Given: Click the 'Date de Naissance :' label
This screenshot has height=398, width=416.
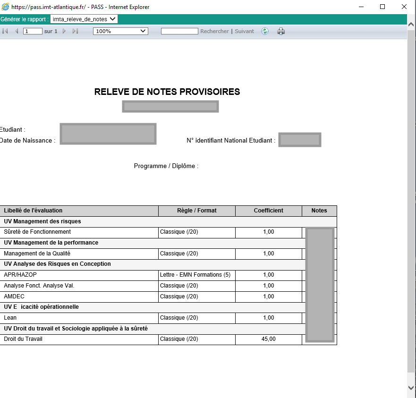Looking at the screenshot, I should pyautogui.click(x=27, y=141).
